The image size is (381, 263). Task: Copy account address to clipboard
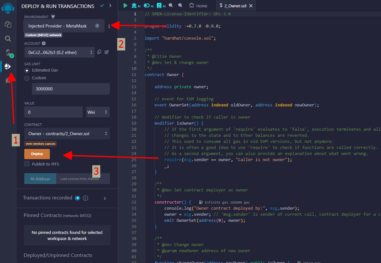(x=99, y=52)
